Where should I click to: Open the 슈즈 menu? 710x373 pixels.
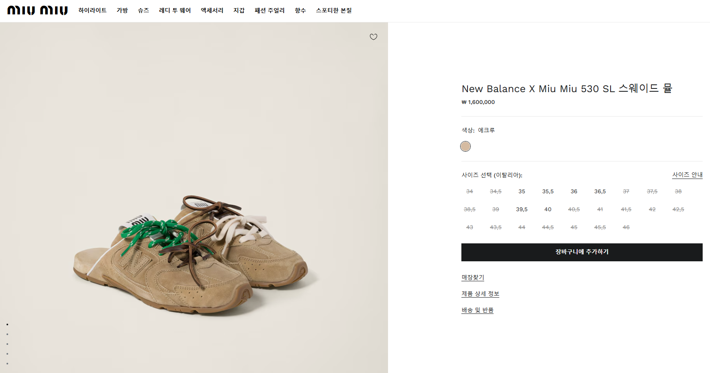(x=143, y=10)
